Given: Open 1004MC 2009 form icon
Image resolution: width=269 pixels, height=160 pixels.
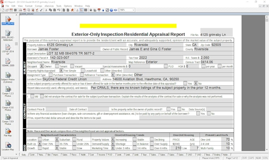Looking at the screenshot, I should pos(8,62).
